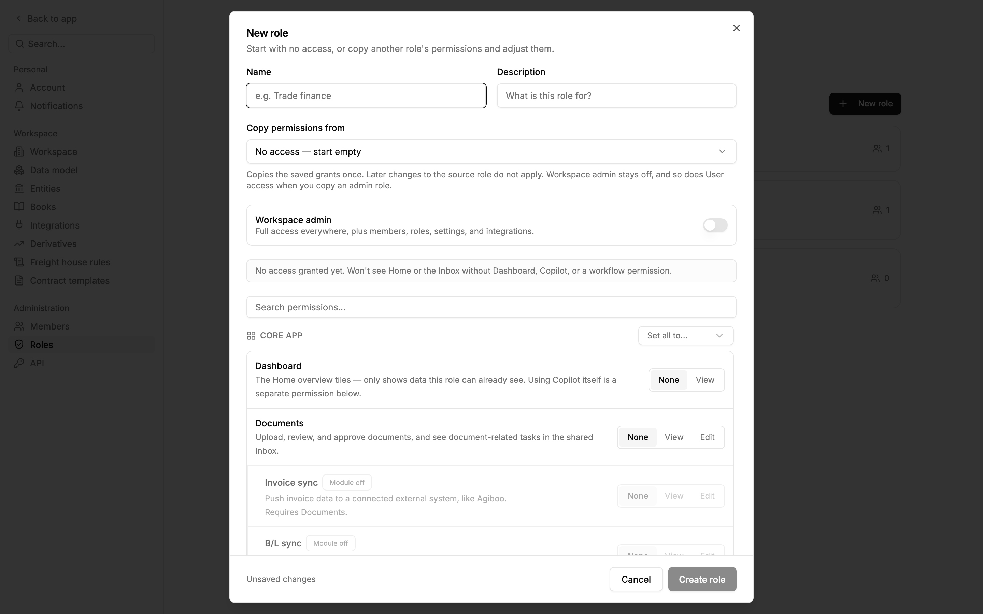
Task: Click the Integrations plug icon
Action: tap(19, 225)
